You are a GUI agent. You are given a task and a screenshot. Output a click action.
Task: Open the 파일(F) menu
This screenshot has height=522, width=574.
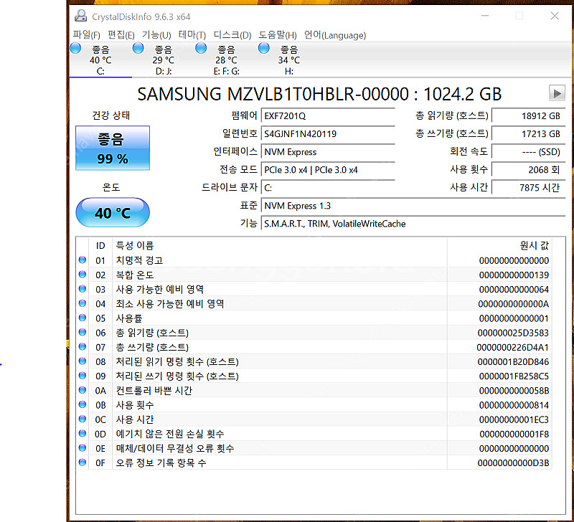(86, 35)
